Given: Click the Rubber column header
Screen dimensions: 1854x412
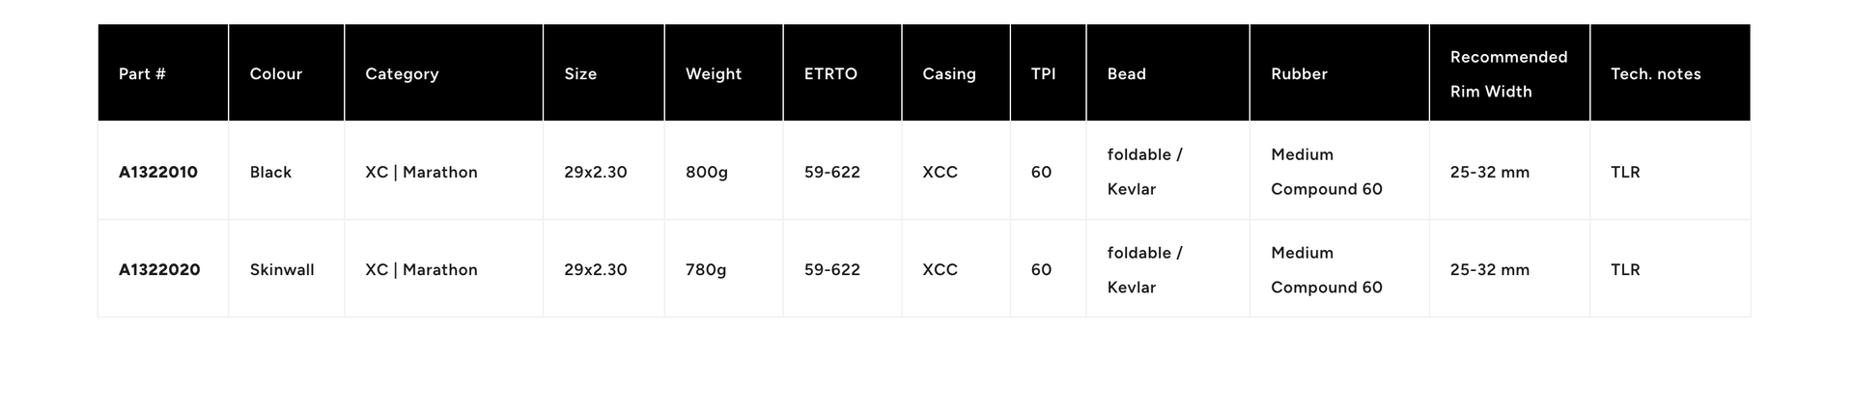Looking at the screenshot, I should click(x=1299, y=74).
